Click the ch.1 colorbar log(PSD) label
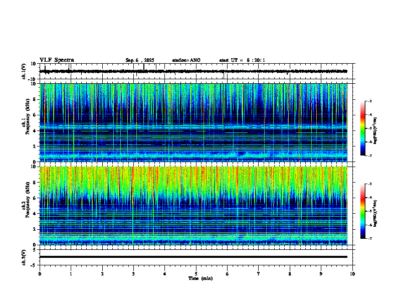This screenshot has width=397, height=307. click(375, 131)
